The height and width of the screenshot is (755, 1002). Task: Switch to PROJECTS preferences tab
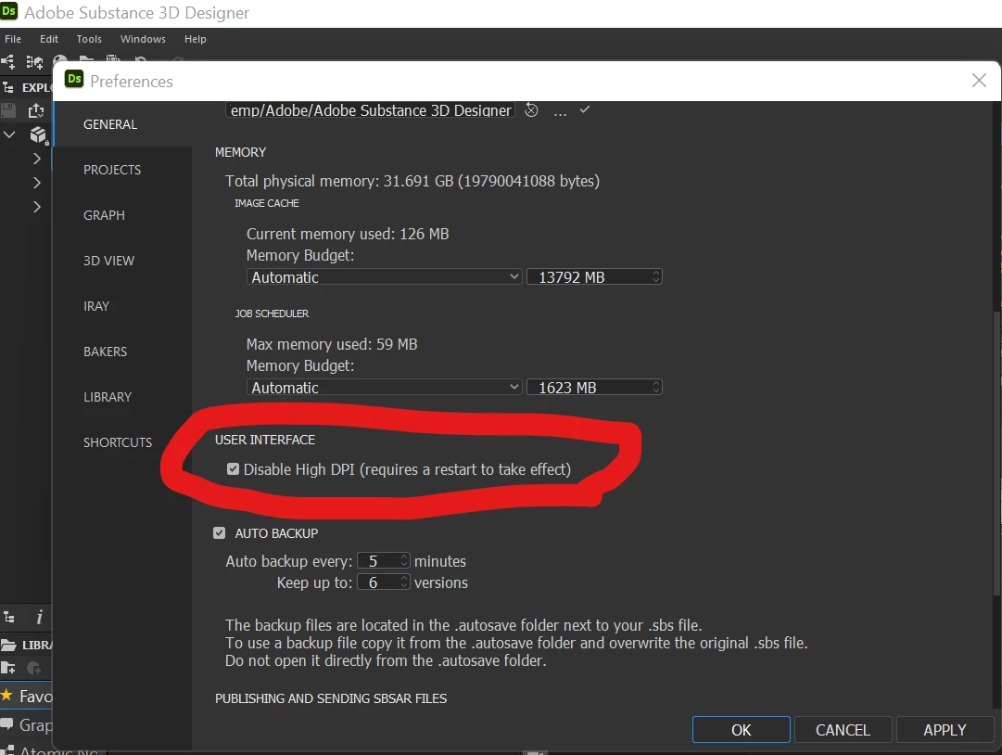pos(122,170)
